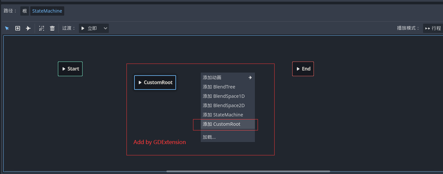The width and height of the screenshot is (443, 174).
Task: Play the End node triangle icon
Action: pos(298,69)
